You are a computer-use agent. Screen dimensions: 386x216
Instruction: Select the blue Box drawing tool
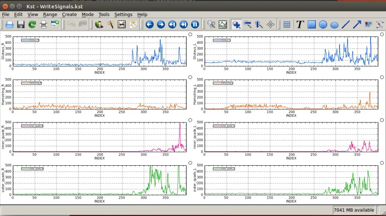click(311, 24)
